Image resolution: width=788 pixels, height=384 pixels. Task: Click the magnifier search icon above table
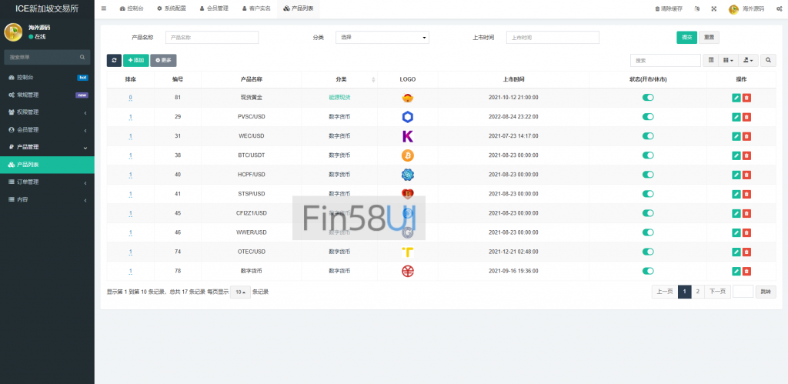[x=768, y=60]
